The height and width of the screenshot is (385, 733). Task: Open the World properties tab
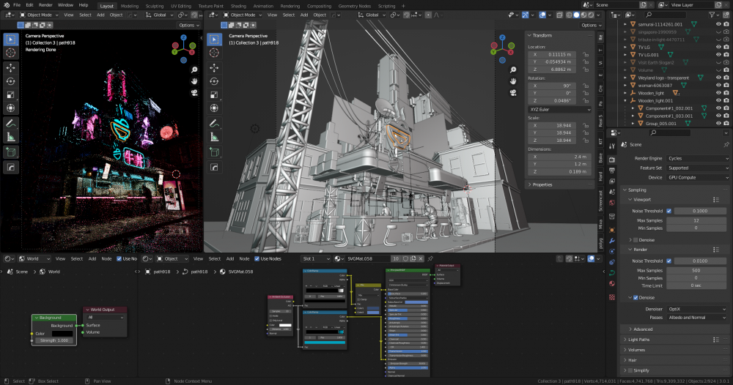tap(612, 203)
